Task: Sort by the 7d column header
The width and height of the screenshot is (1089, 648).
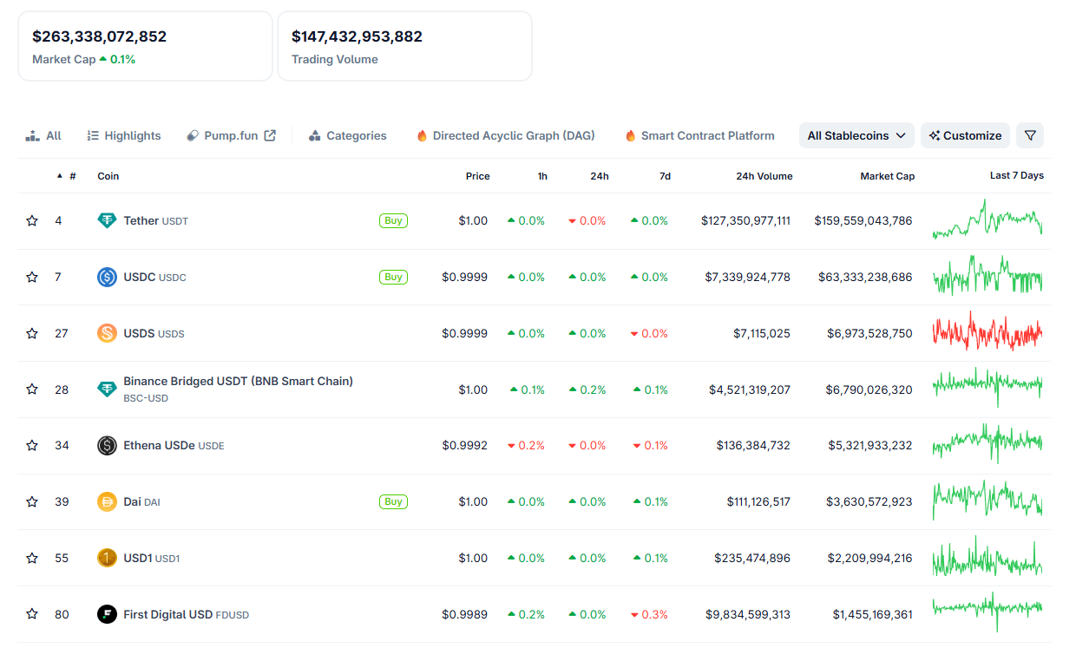Action: tap(665, 176)
